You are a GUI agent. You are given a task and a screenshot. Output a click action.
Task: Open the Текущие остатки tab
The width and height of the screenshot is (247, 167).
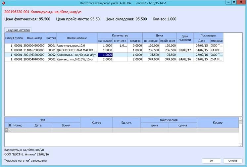[18, 30]
